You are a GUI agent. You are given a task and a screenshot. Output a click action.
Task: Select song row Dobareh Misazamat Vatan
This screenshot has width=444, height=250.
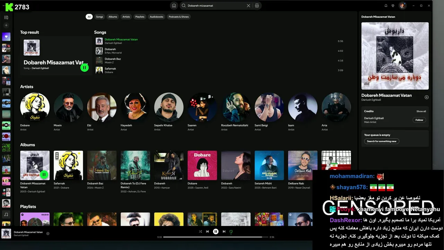coord(219,41)
